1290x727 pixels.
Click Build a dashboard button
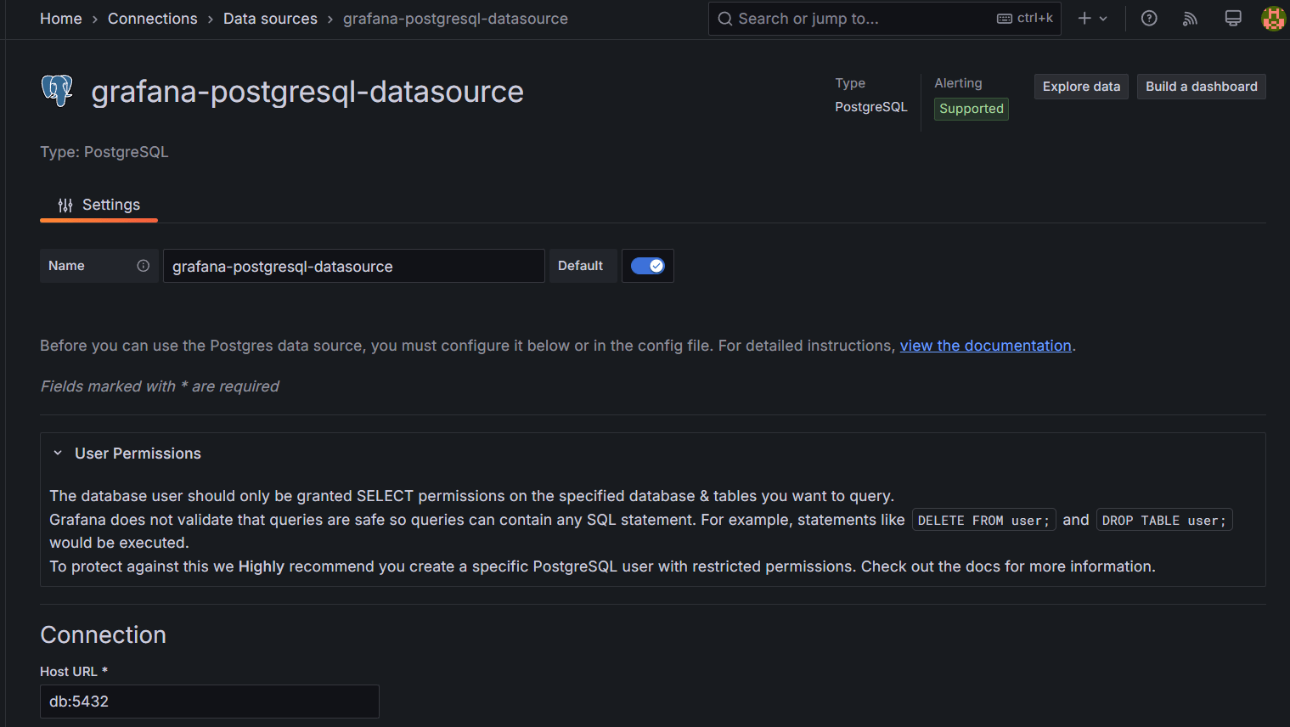[1201, 87]
